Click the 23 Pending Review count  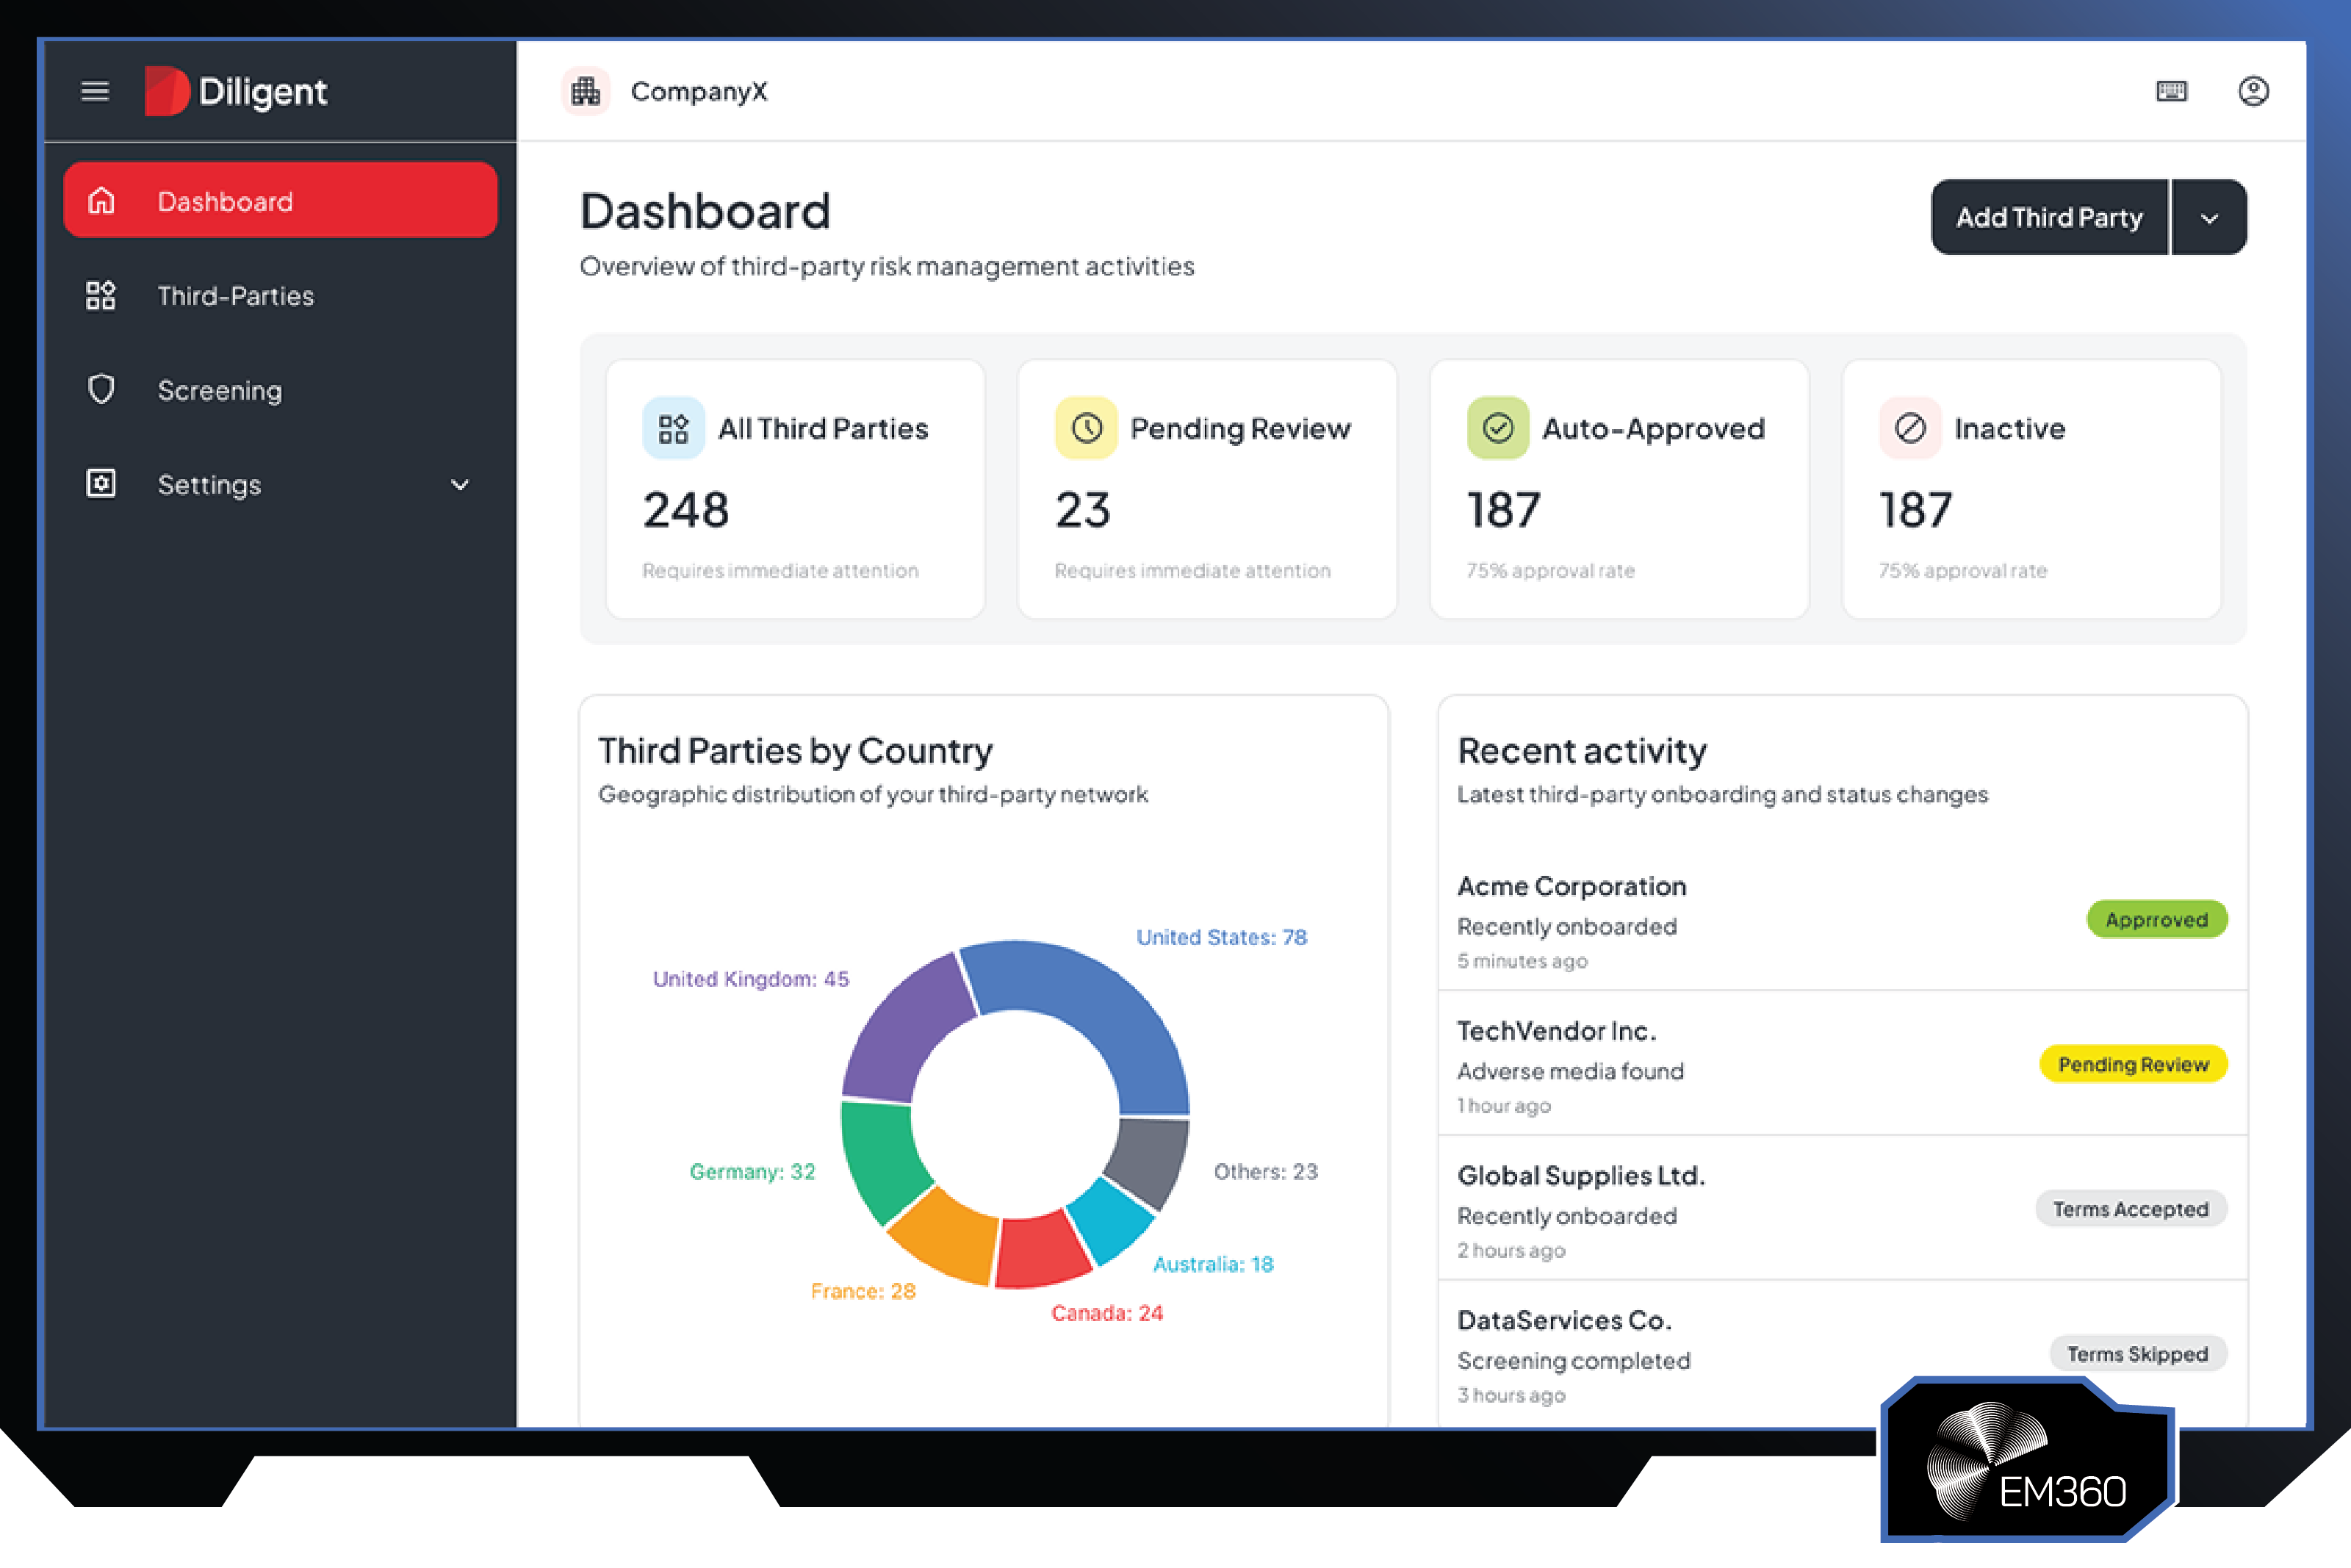pos(1082,510)
